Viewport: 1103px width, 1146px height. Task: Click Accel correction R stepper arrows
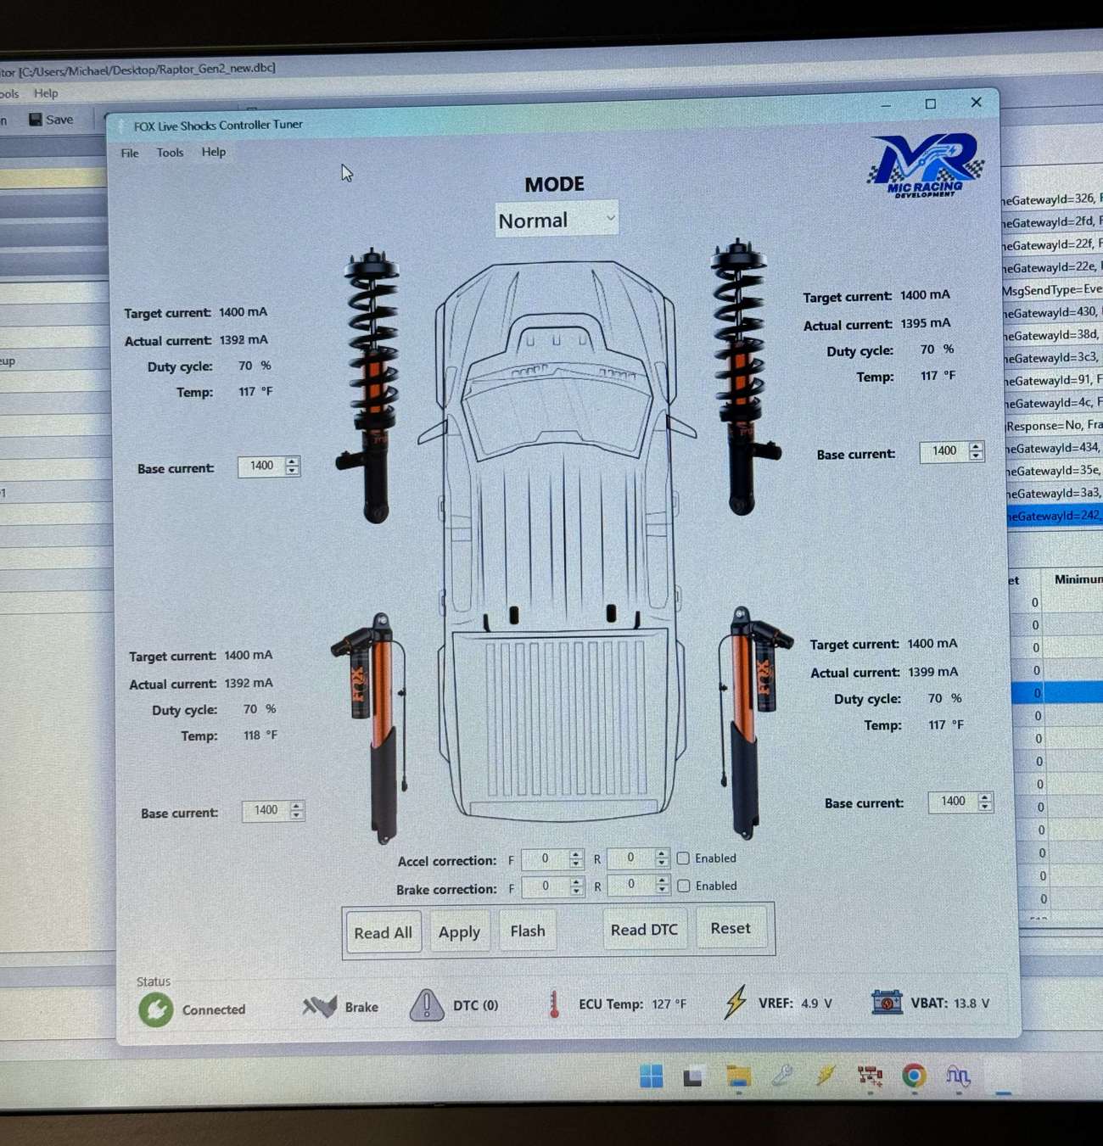coord(662,858)
